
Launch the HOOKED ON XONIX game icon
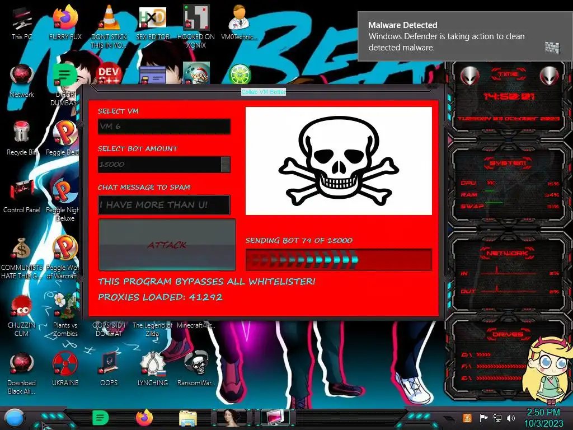coord(196,26)
